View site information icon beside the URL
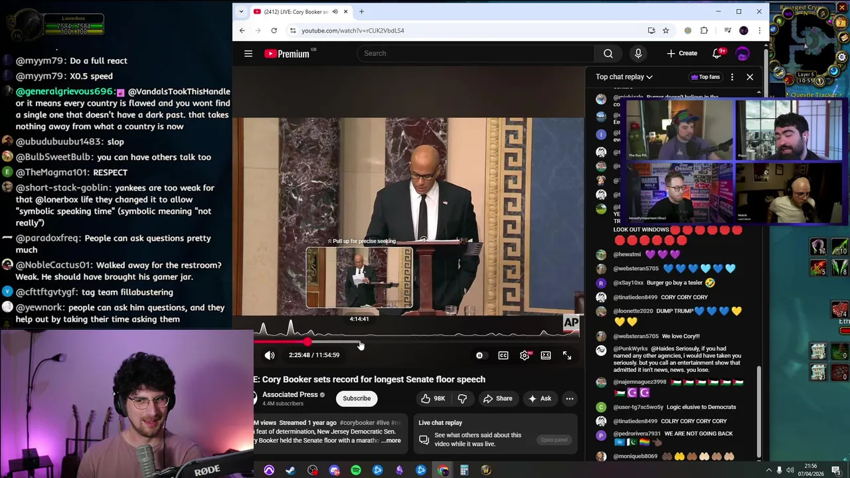850x478 pixels. pyautogui.click(x=293, y=31)
